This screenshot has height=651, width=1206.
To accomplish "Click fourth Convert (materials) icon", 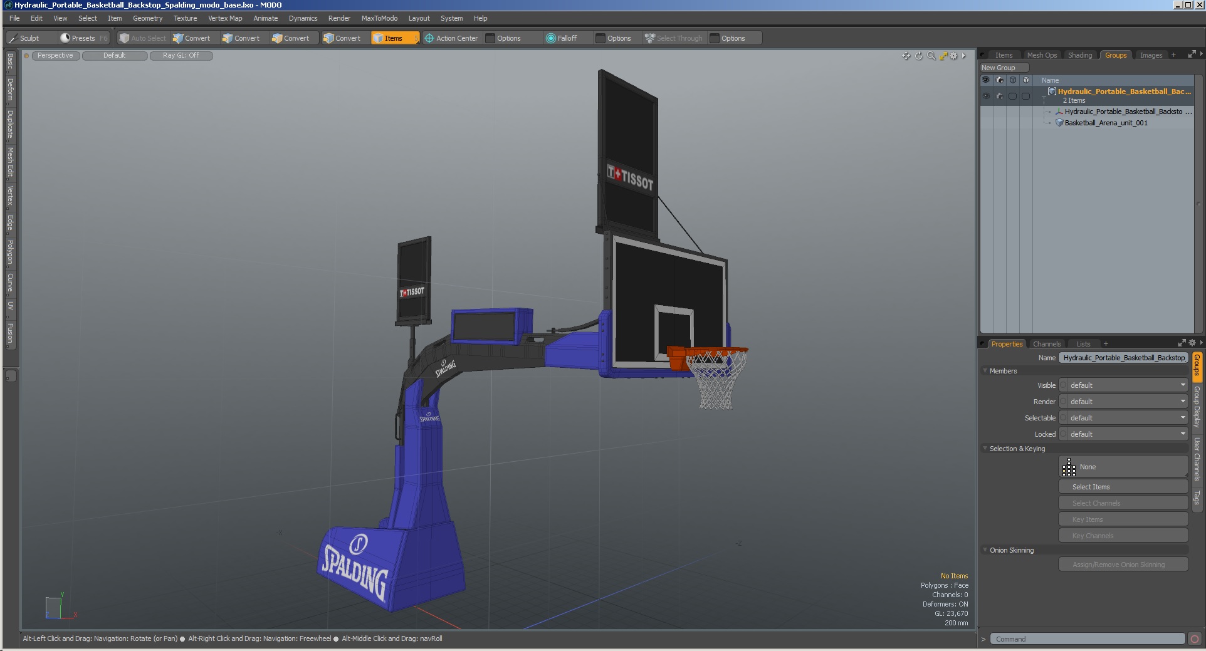I will coord(328,38).
